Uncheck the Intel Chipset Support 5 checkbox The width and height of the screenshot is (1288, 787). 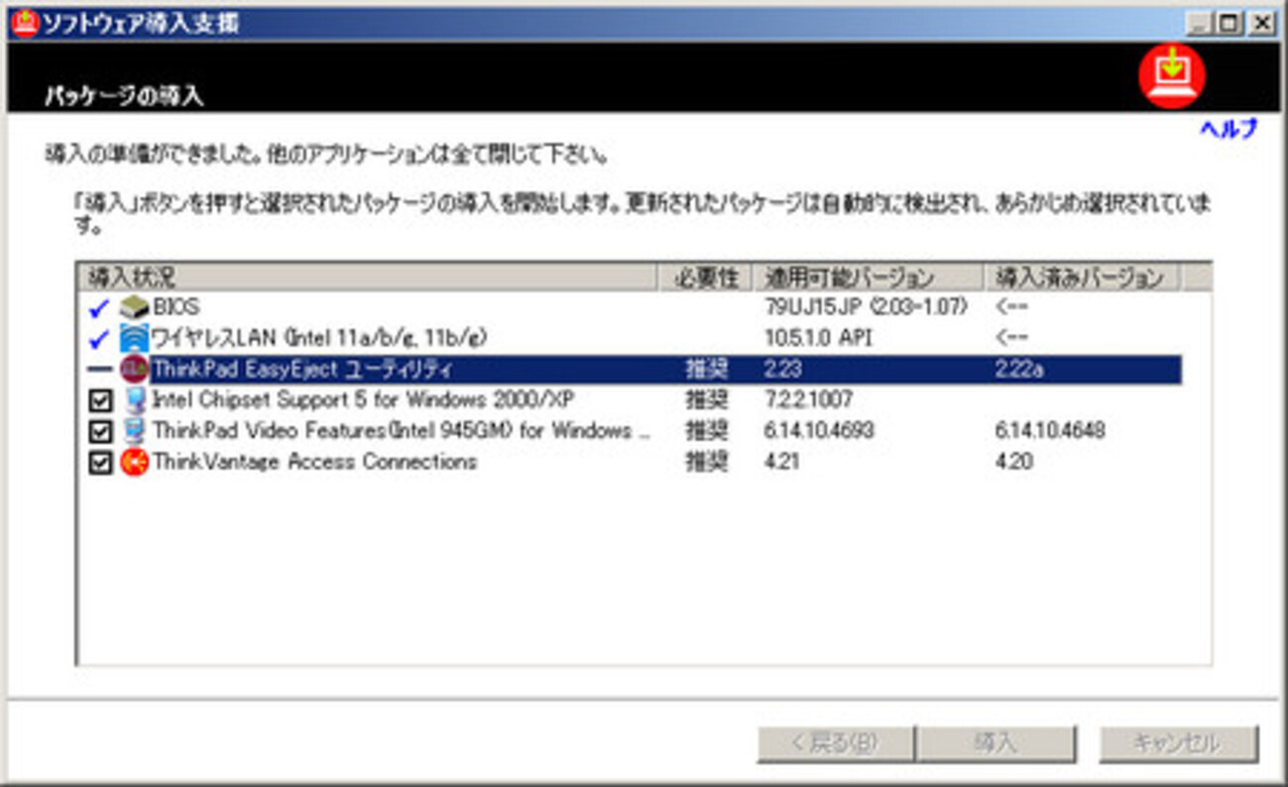coord(99,401)
